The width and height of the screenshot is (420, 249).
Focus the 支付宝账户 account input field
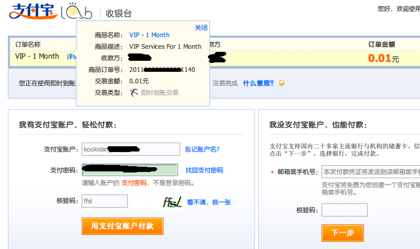(x=131, y=149)
